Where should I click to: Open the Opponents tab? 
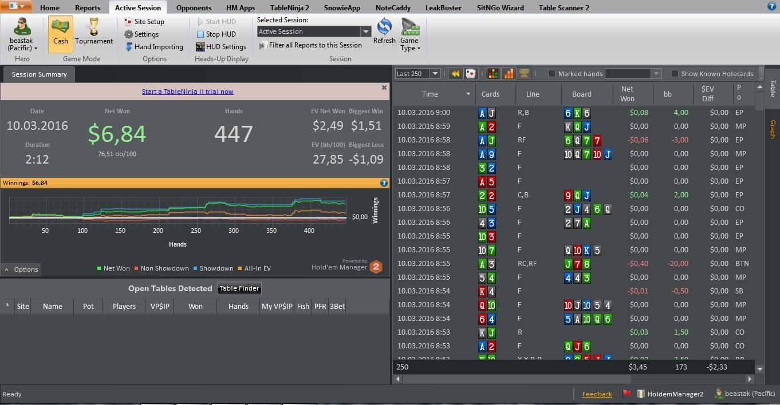[x=194, y=8]
